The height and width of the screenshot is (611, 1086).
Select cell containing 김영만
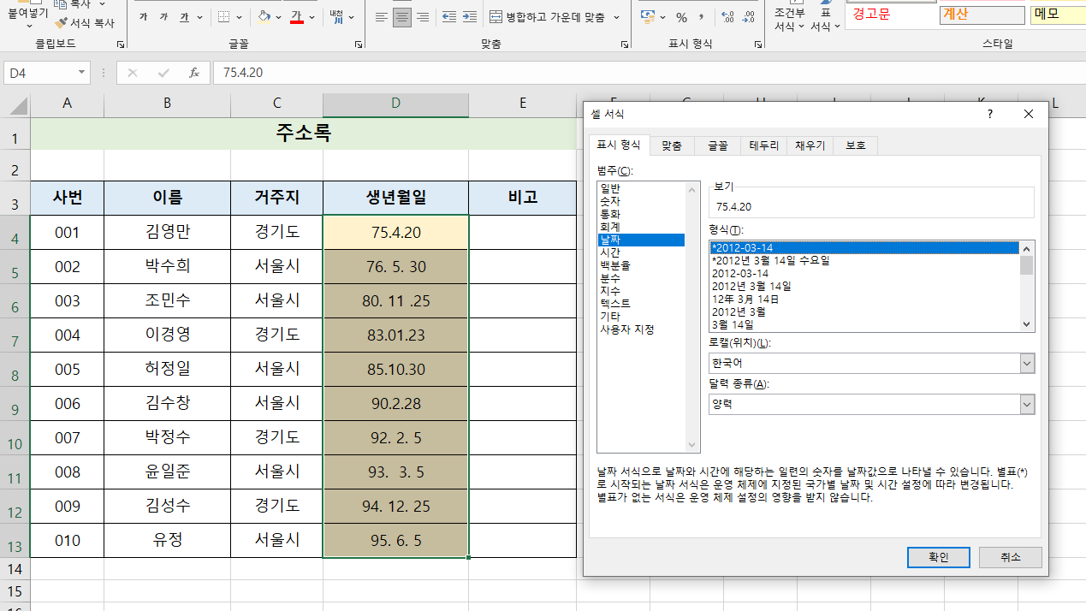point(167,232)
